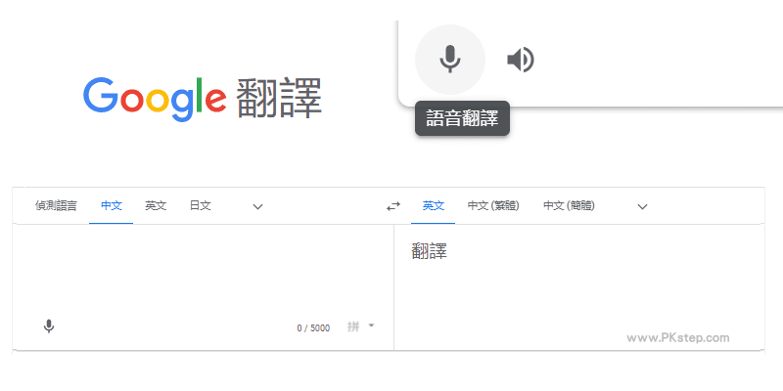Image resolution: width=783 pixels, height=391 pixels.
Task: Select 中文 (繁體) target language tab
Action: tap(493, 206)
